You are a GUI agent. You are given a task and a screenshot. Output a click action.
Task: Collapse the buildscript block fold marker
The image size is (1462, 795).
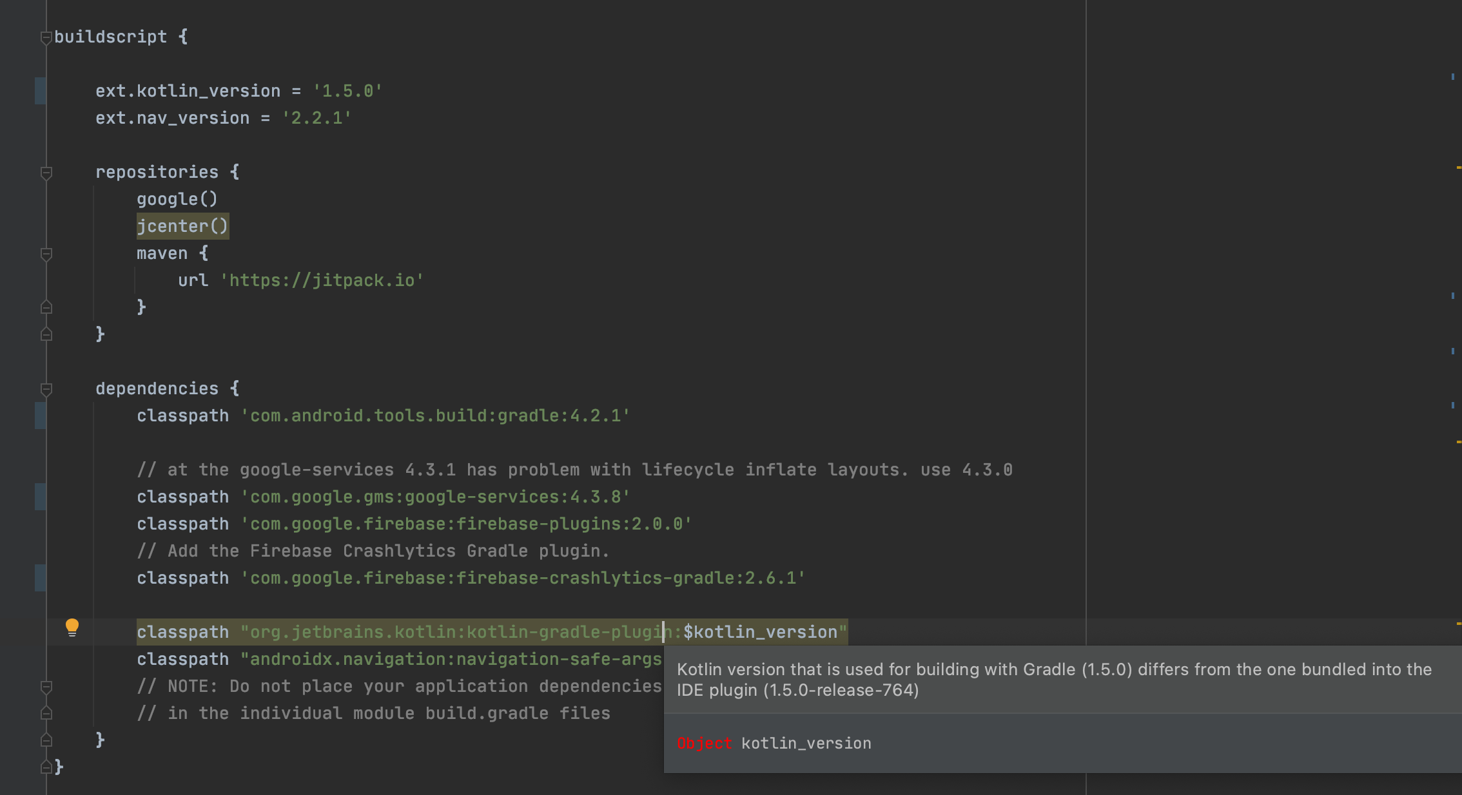(46, 37)
